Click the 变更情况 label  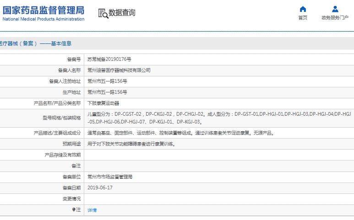click(x=71, y=199)
